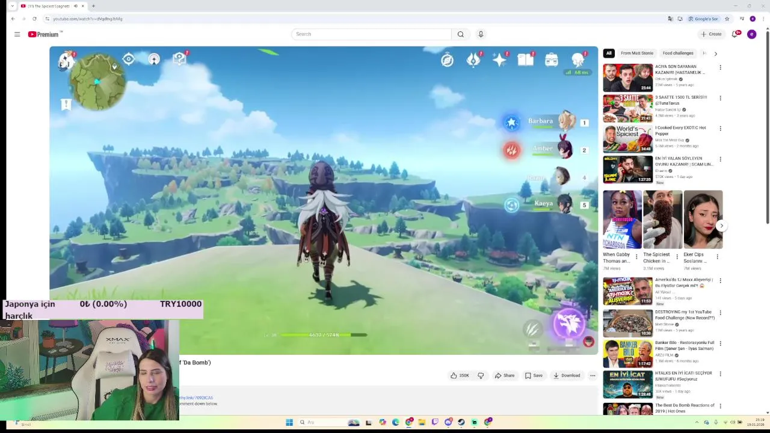Select the From Matt Stonie chip

pyautogui.click(x=636, y=53)
